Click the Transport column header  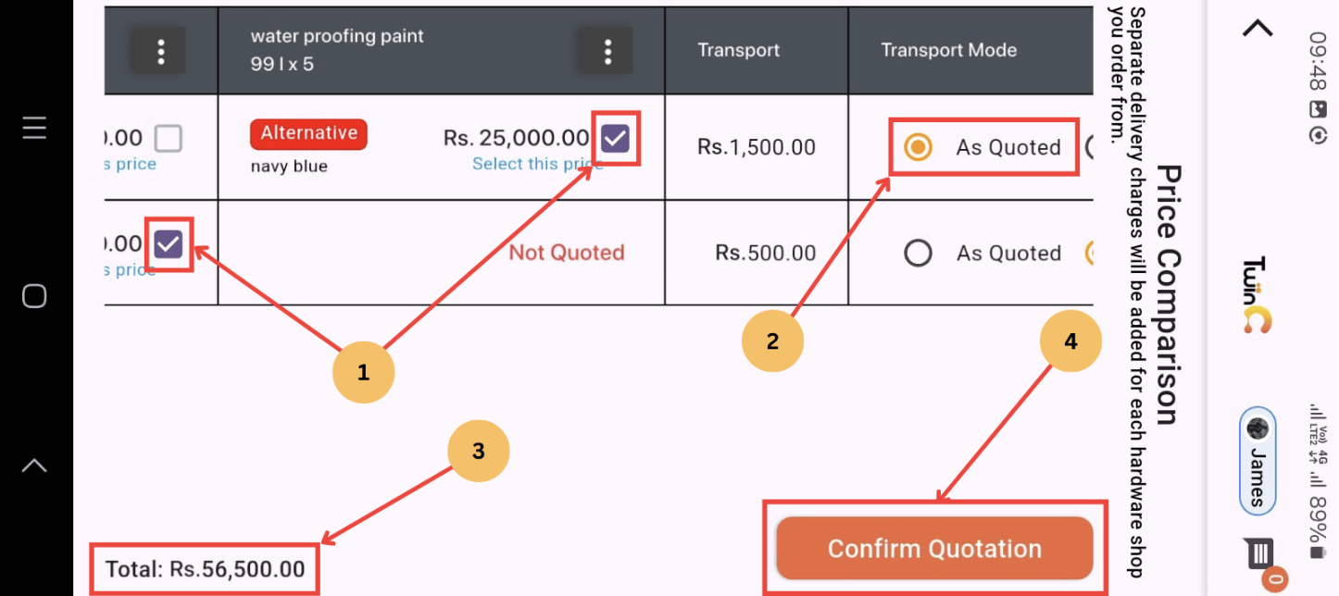coord(738,50)
